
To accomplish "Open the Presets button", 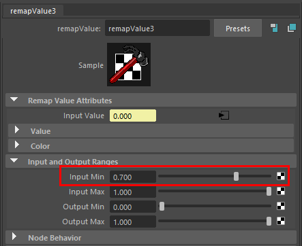I will (x=238, y=29).
